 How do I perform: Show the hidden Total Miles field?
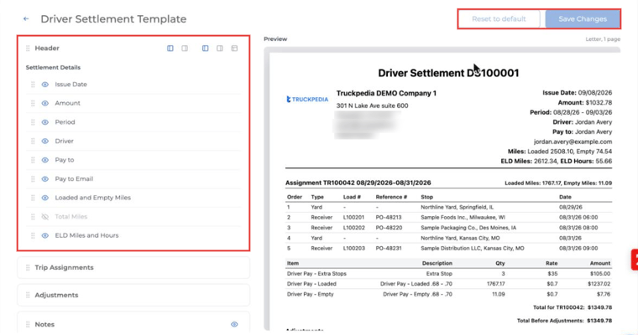45,216
